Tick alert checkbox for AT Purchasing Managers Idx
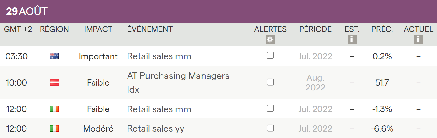 pos(270,82)
